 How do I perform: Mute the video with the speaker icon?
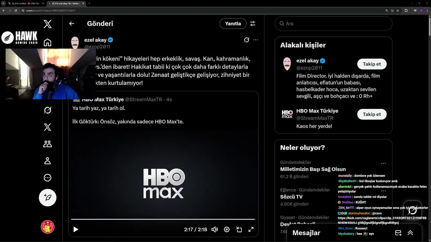click(214, 230)
